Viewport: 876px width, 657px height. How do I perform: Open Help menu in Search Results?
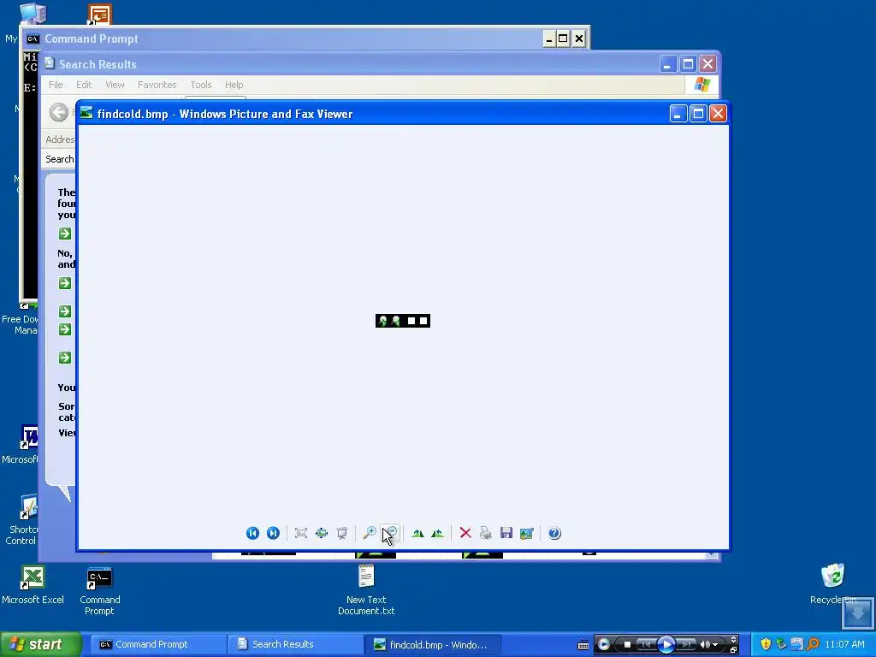pos(234,85)
